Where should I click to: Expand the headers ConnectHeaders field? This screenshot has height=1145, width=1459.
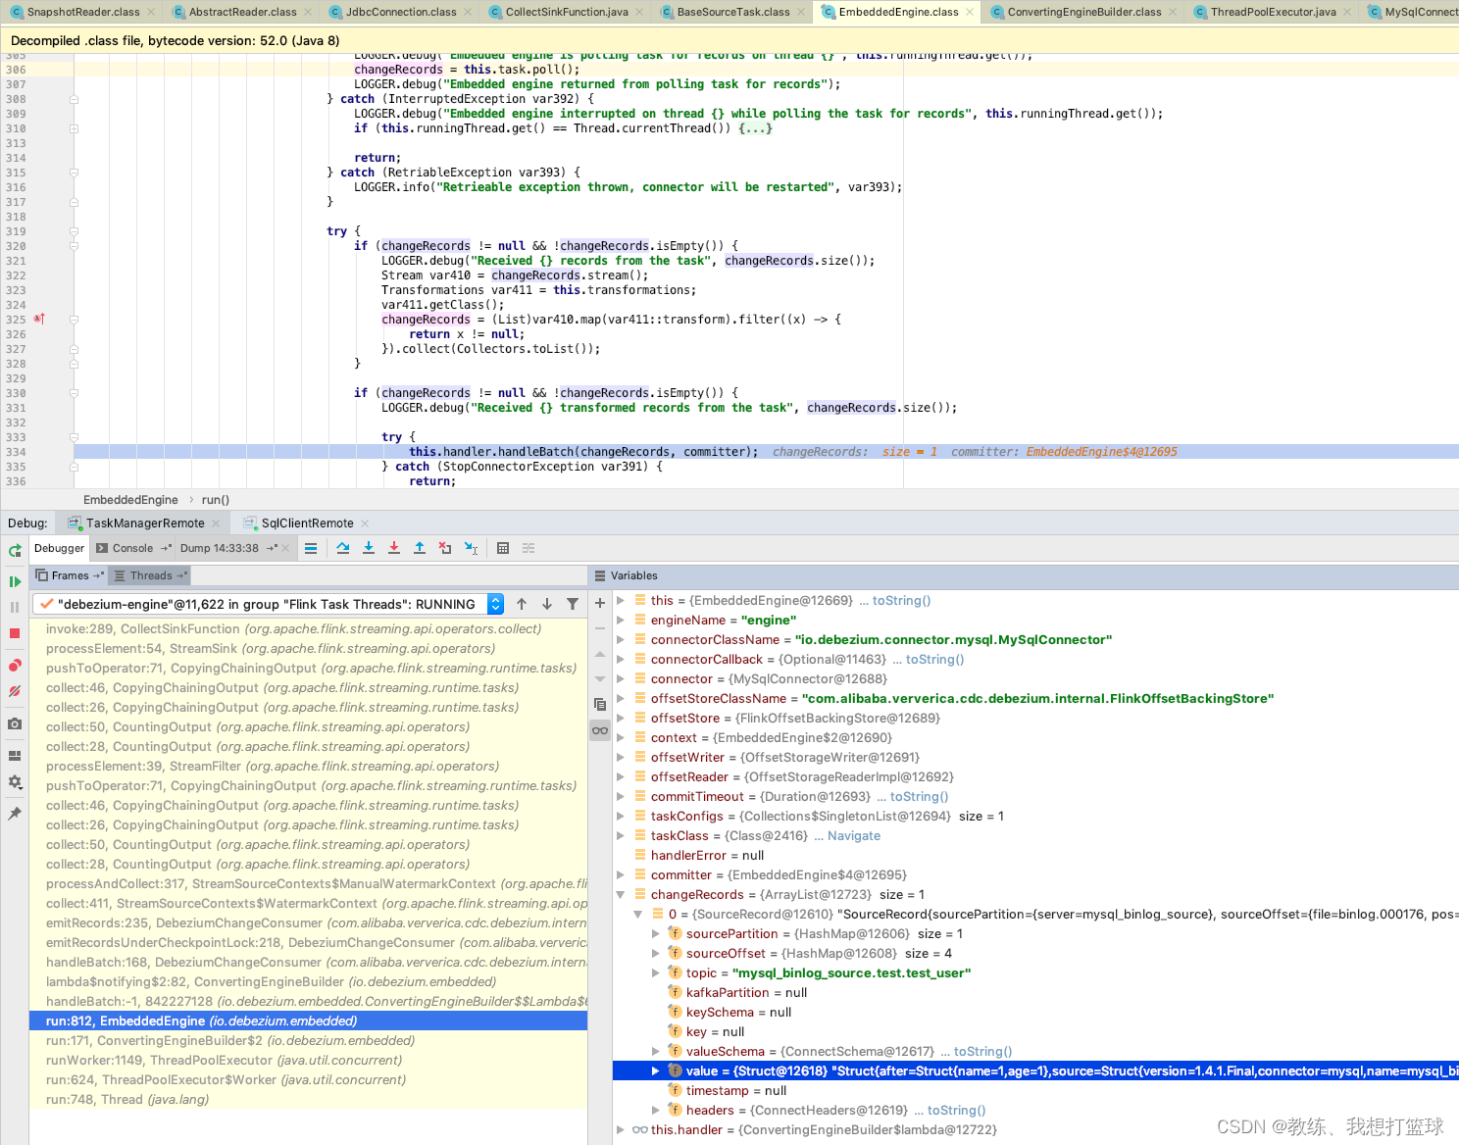coord(656,1110)
